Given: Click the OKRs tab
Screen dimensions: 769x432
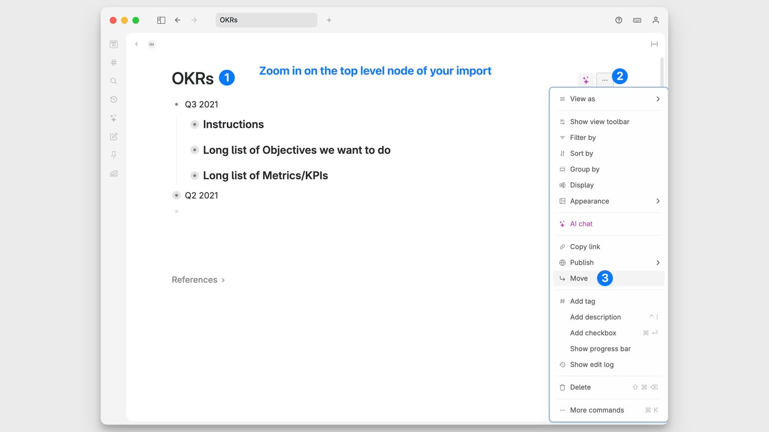Looking at the screenshot, I should [x=266, y=20].
